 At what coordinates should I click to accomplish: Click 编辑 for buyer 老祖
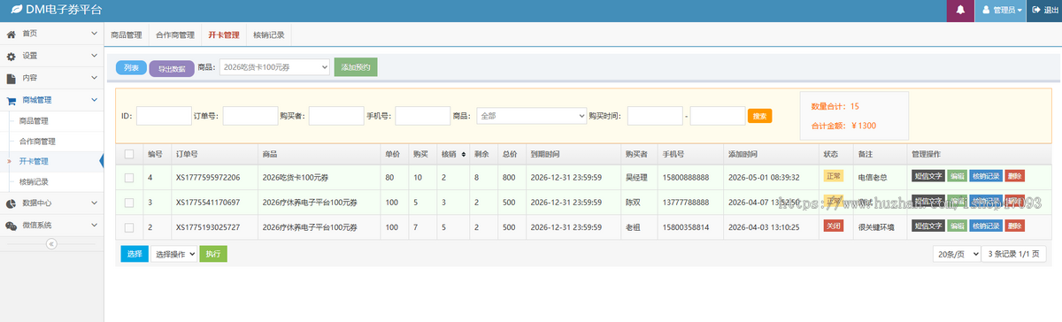[x=958, y=226]
